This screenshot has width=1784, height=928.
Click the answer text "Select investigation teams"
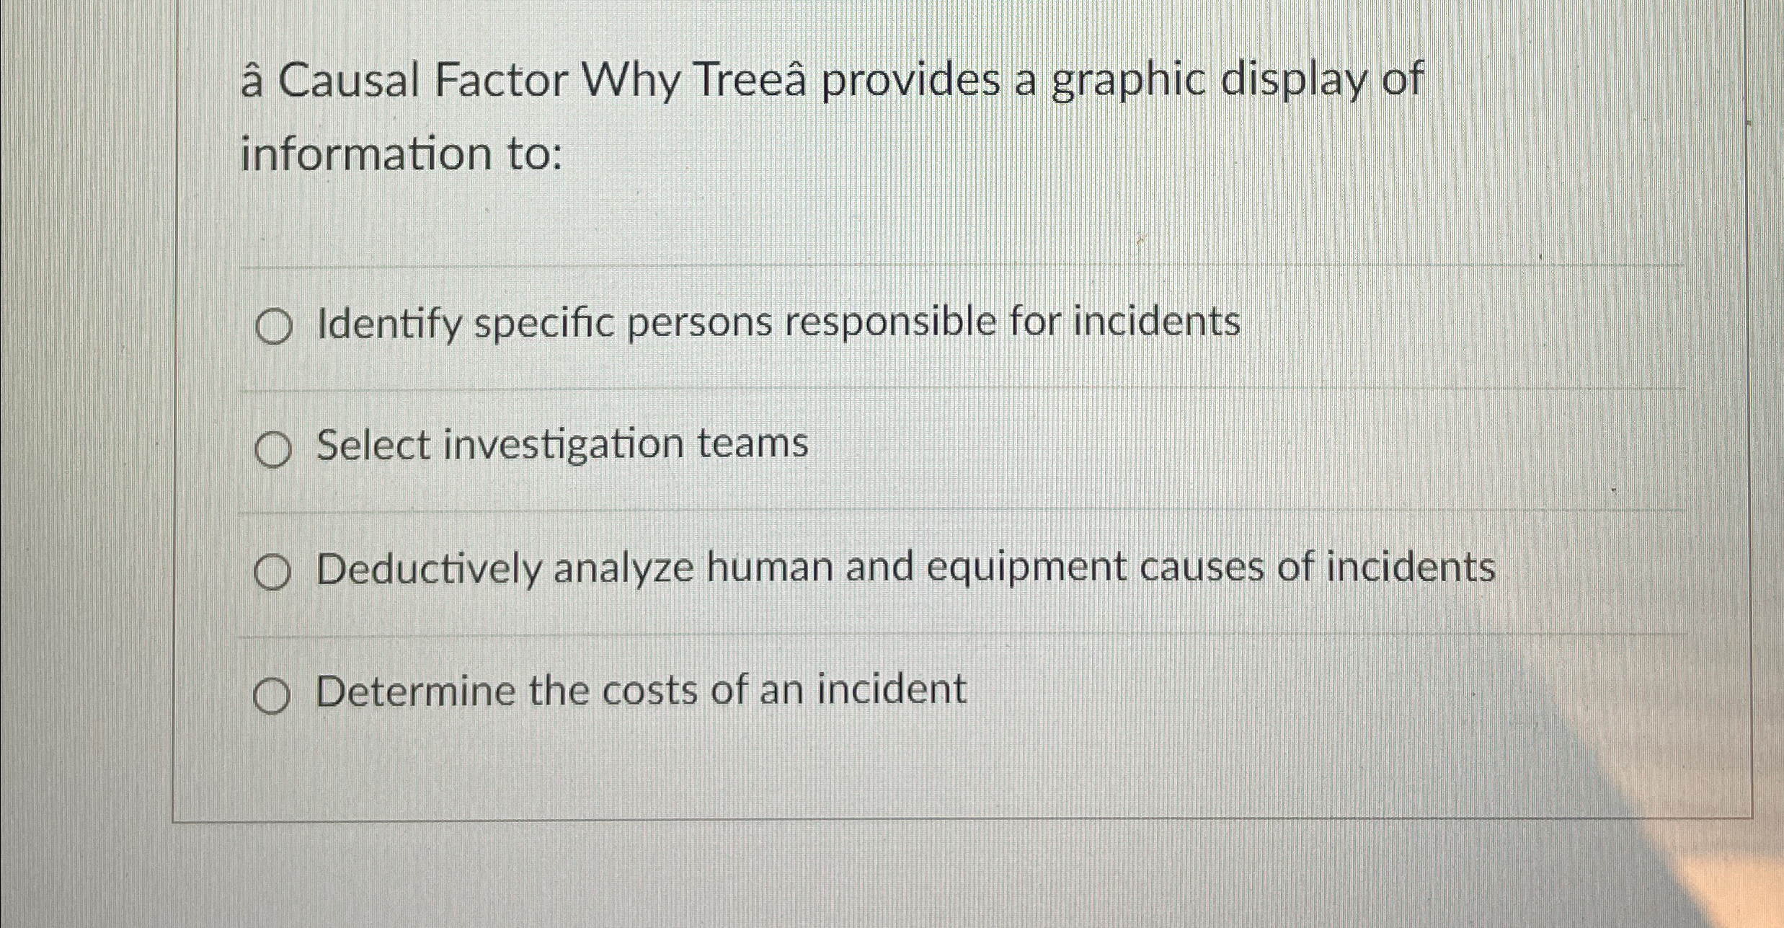coord(561,446)
